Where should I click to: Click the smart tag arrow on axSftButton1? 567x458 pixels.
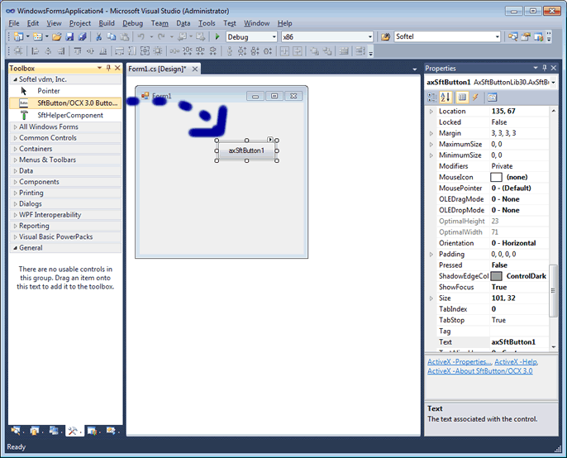click(x=270, y=141)
